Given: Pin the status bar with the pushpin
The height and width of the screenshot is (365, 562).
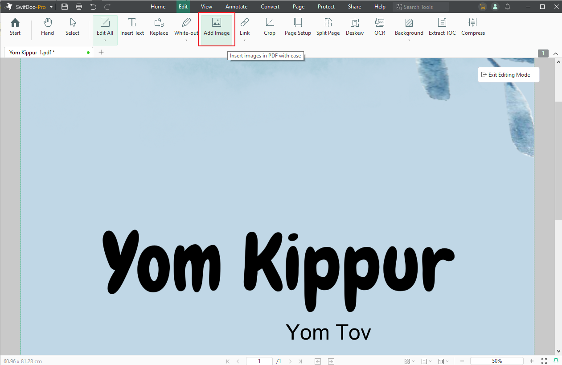Looking at the screenshot, I should pos(555,361).
